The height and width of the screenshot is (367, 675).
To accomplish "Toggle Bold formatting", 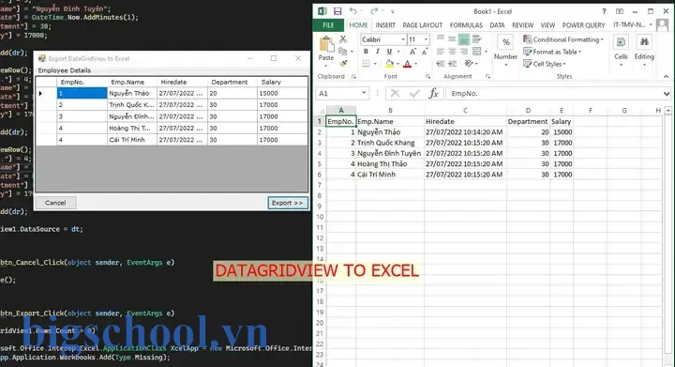I will (366, 52).
